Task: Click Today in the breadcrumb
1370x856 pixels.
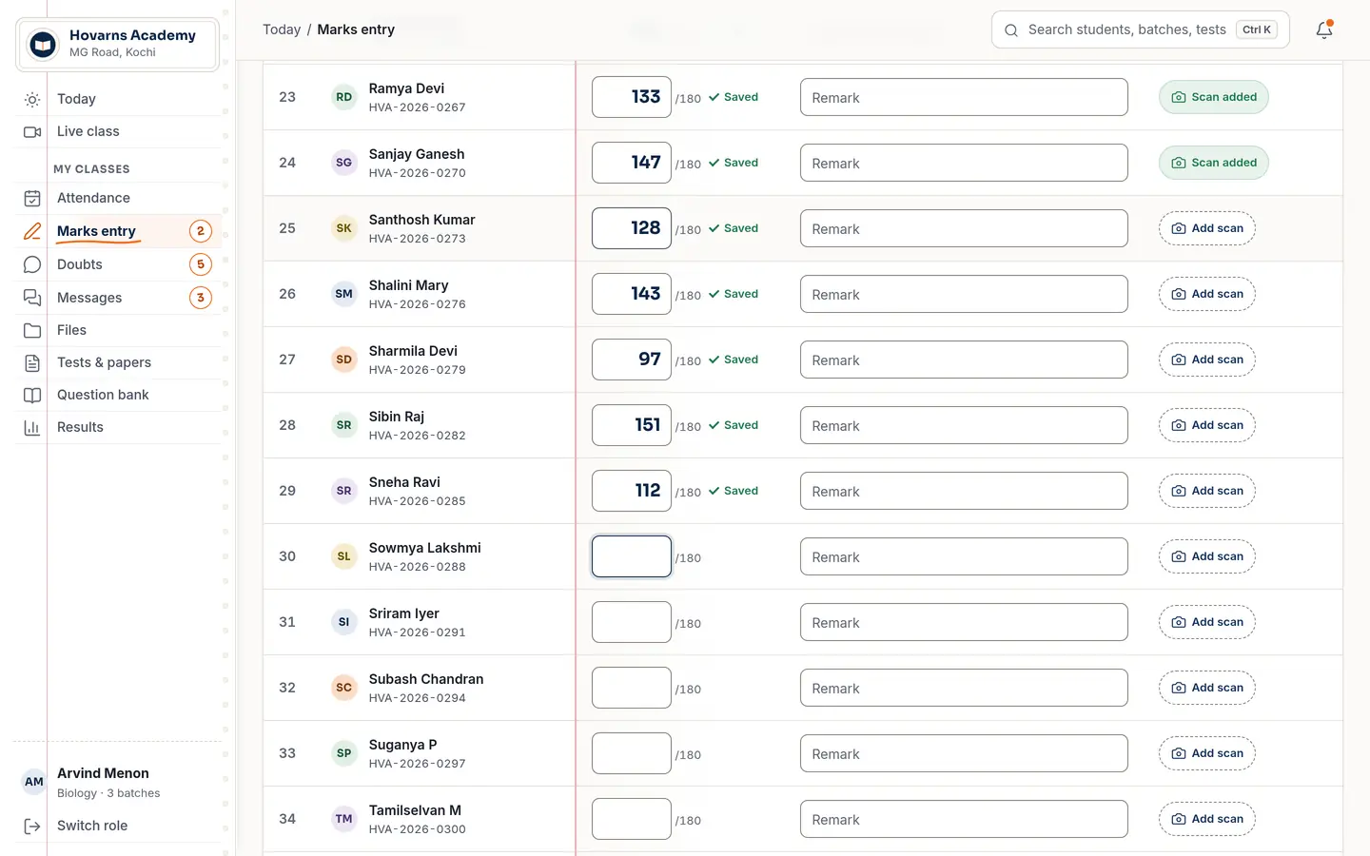Action: coord(282,29)
